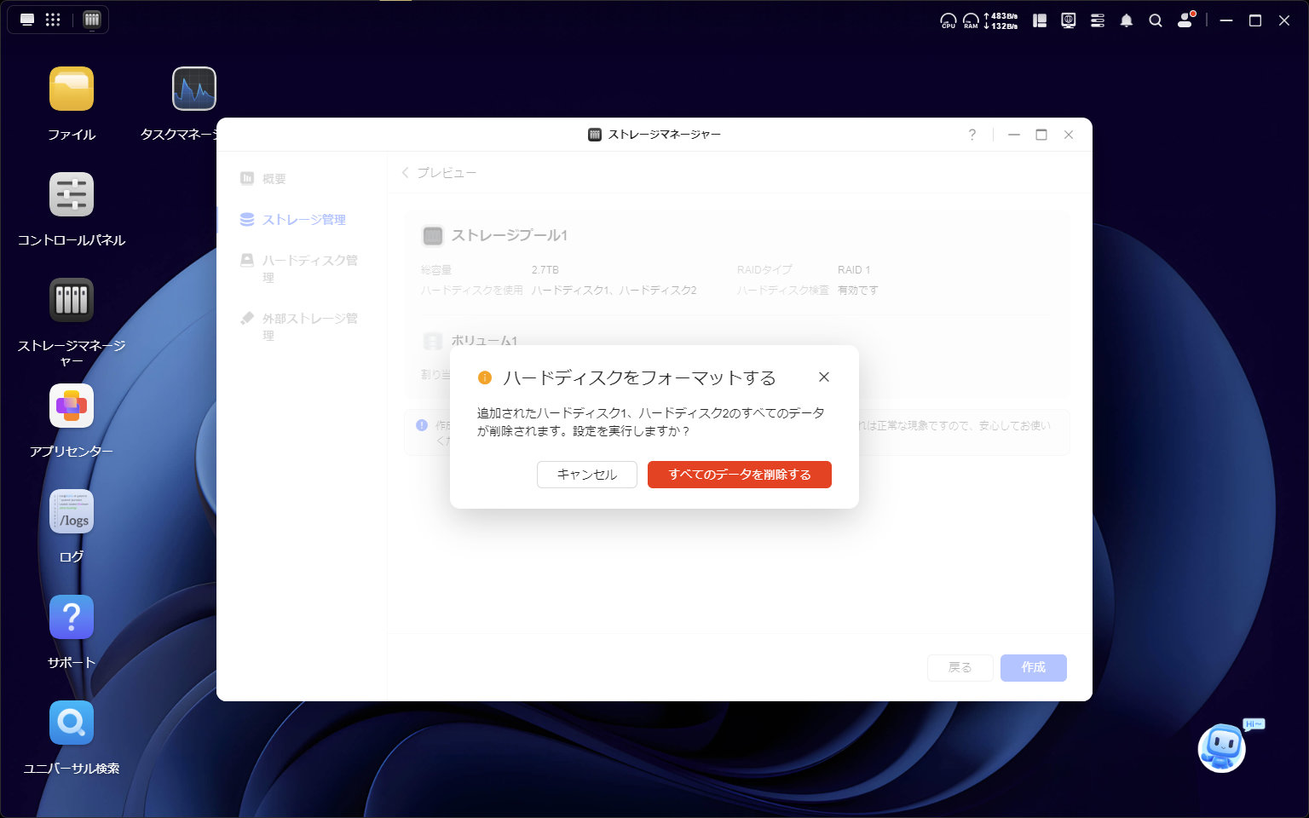Launch タスクマネージャー from the desktop
Screen dimensions: 1309x818
194,89
